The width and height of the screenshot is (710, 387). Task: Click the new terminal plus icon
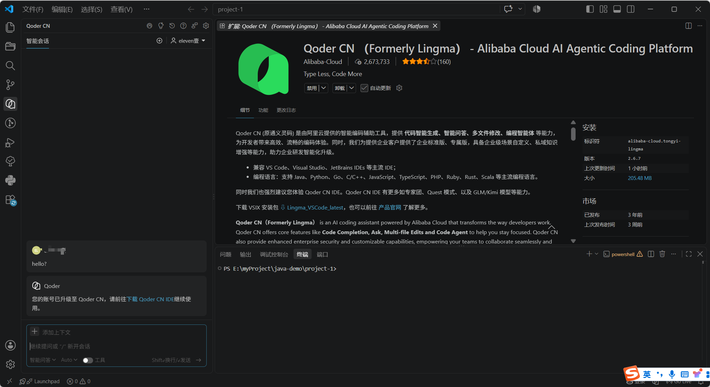click(589, 254)
